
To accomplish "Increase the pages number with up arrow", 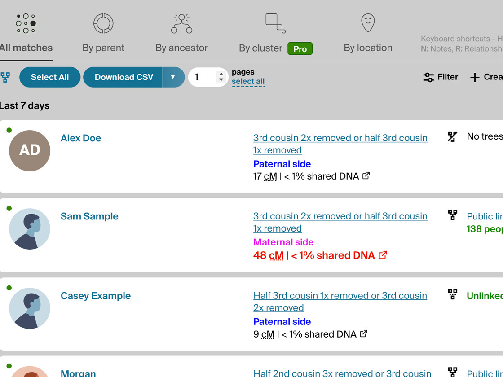I will click(x=221, y=74).
